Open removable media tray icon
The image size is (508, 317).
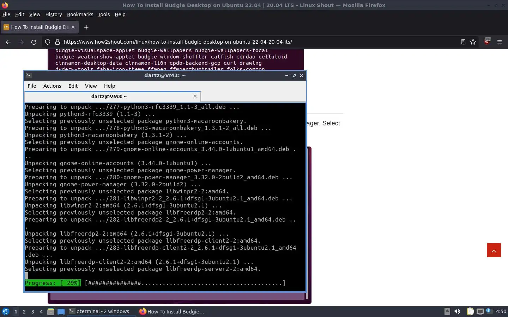(x=447, y=311)
